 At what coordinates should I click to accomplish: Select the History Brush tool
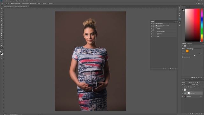[x=2, y=27]
